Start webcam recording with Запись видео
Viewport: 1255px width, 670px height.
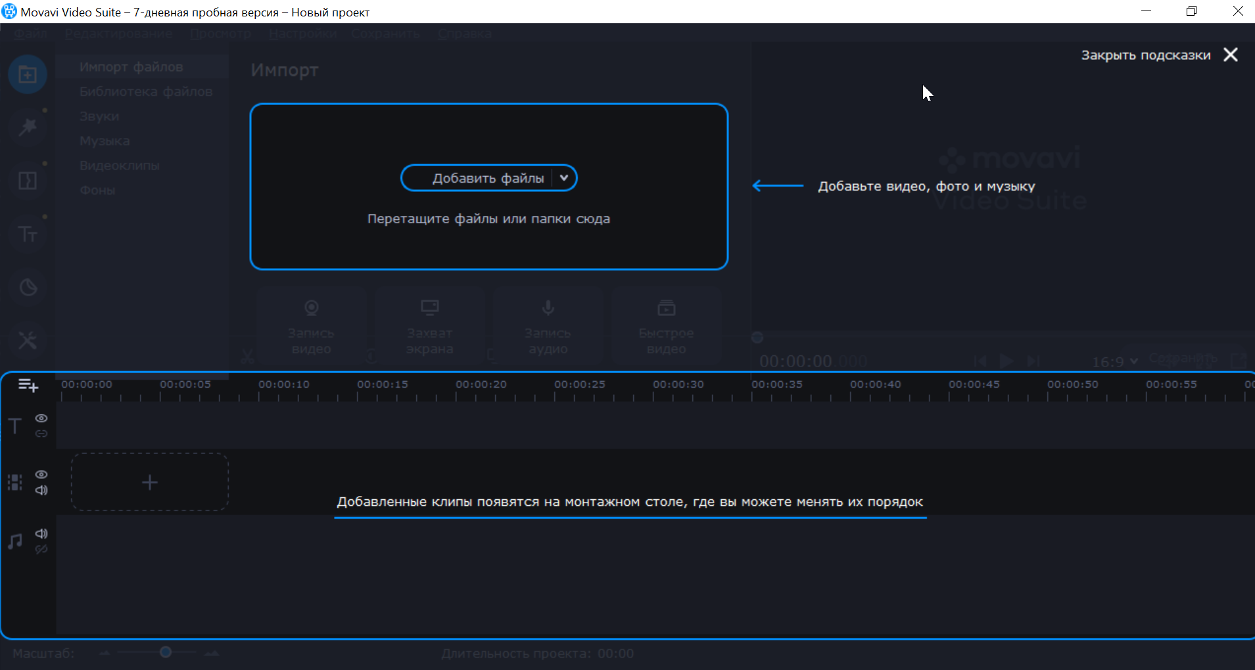(311, 326)
